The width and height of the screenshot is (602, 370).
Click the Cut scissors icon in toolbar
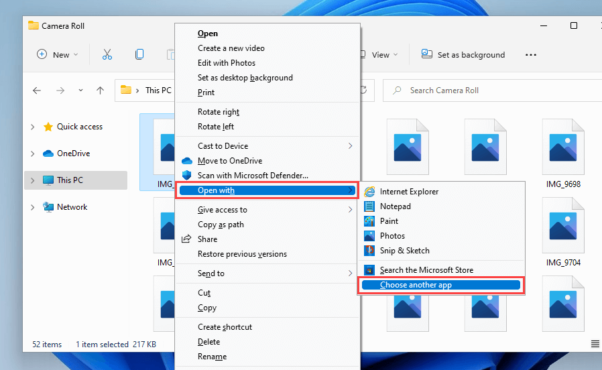[x=107, y=55]
